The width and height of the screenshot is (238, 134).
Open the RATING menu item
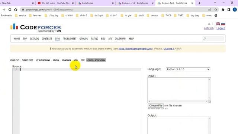94,39
